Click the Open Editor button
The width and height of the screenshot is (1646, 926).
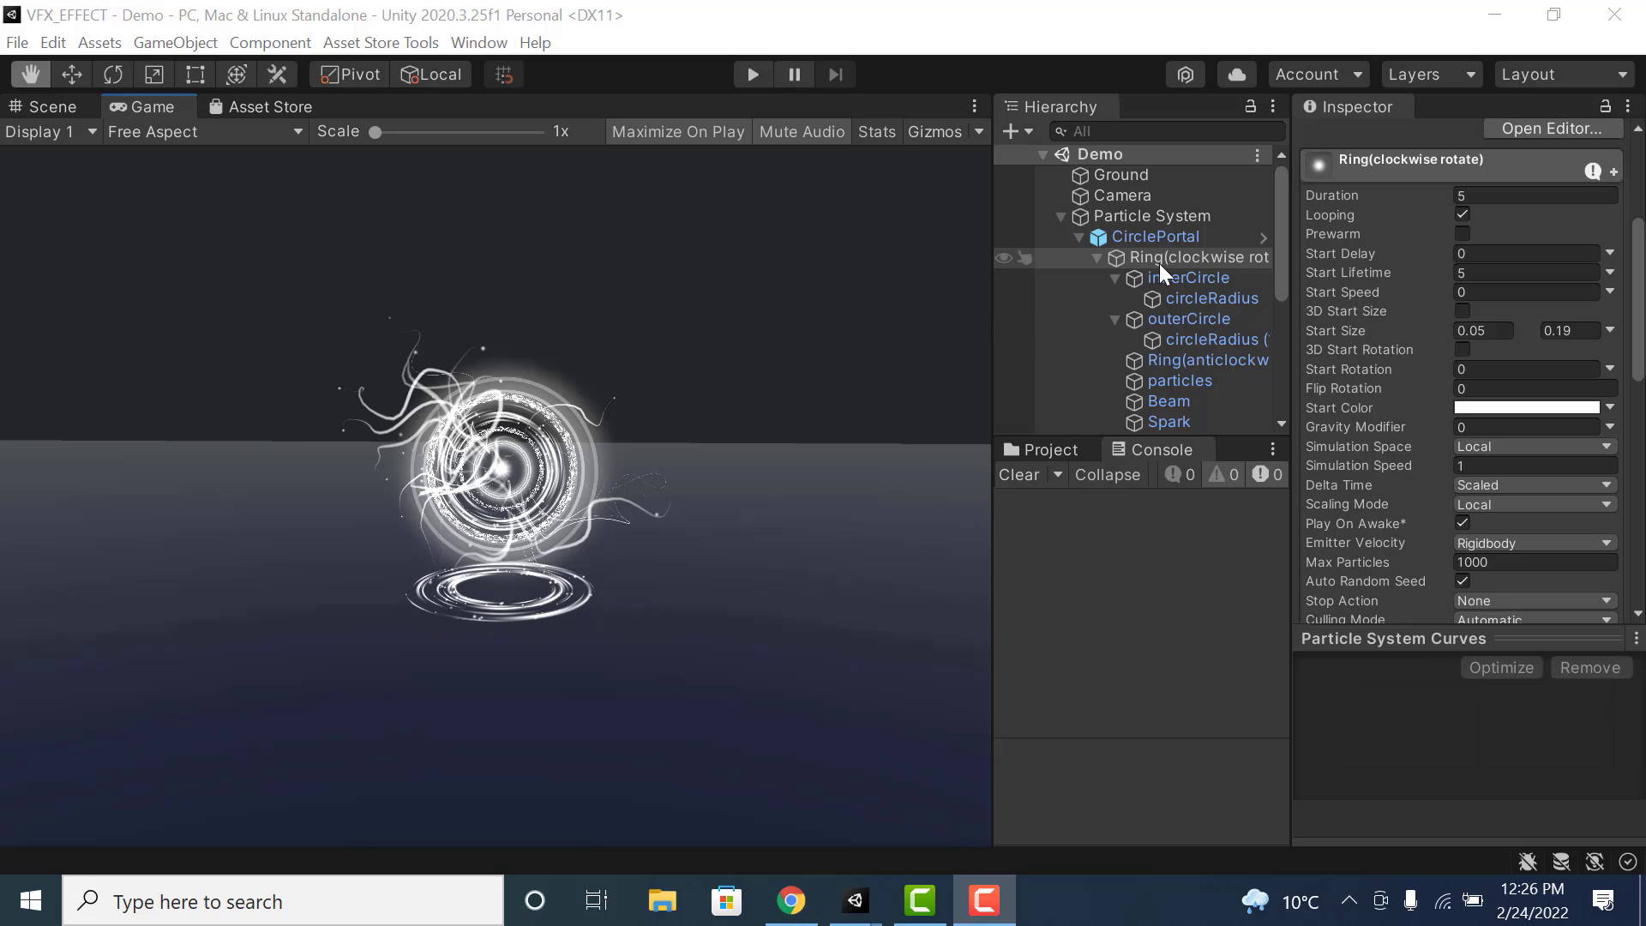(x=1553, y=129)
